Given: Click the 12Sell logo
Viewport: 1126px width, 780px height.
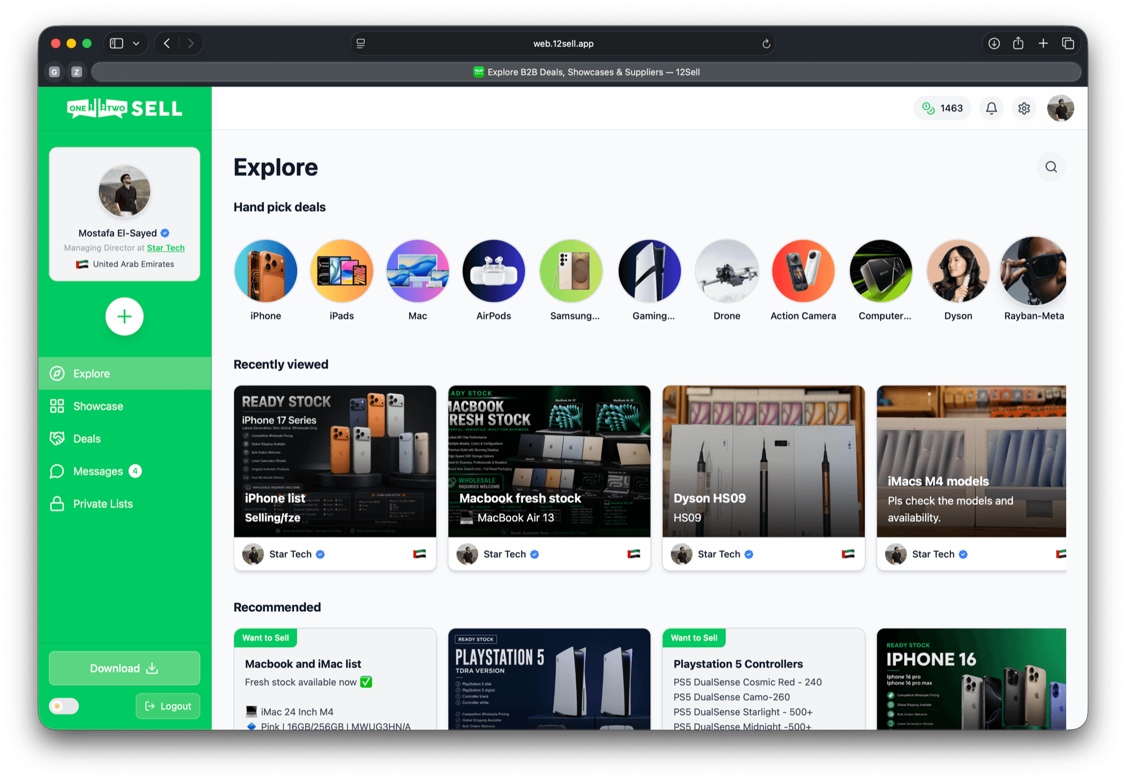Looking at the screenshot, I should click(x=124, y=108).
